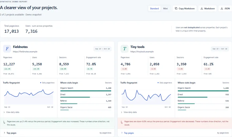Expand View daily data under Tiny tools
This screenshot has width=232, height=137.
129,112
